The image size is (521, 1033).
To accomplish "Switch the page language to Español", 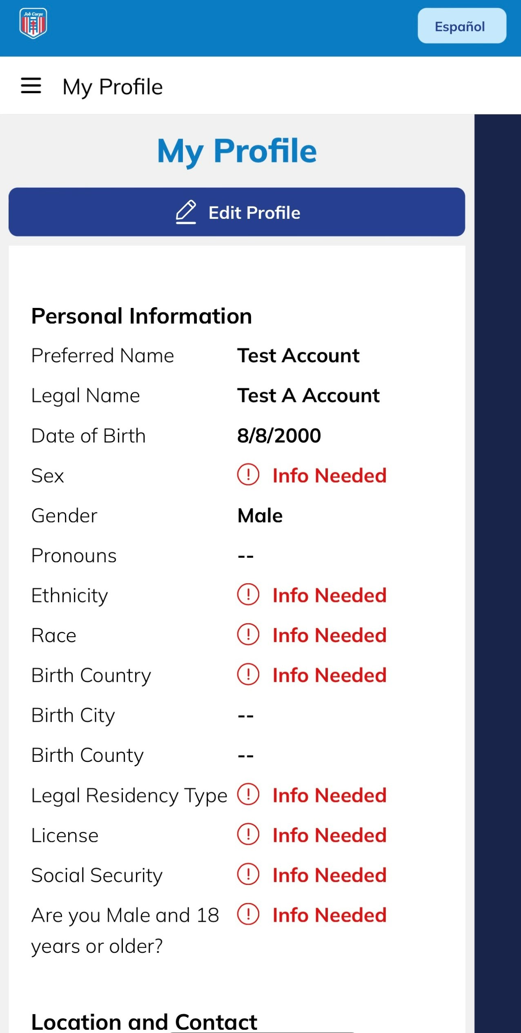I will click(x=461, y=26).
